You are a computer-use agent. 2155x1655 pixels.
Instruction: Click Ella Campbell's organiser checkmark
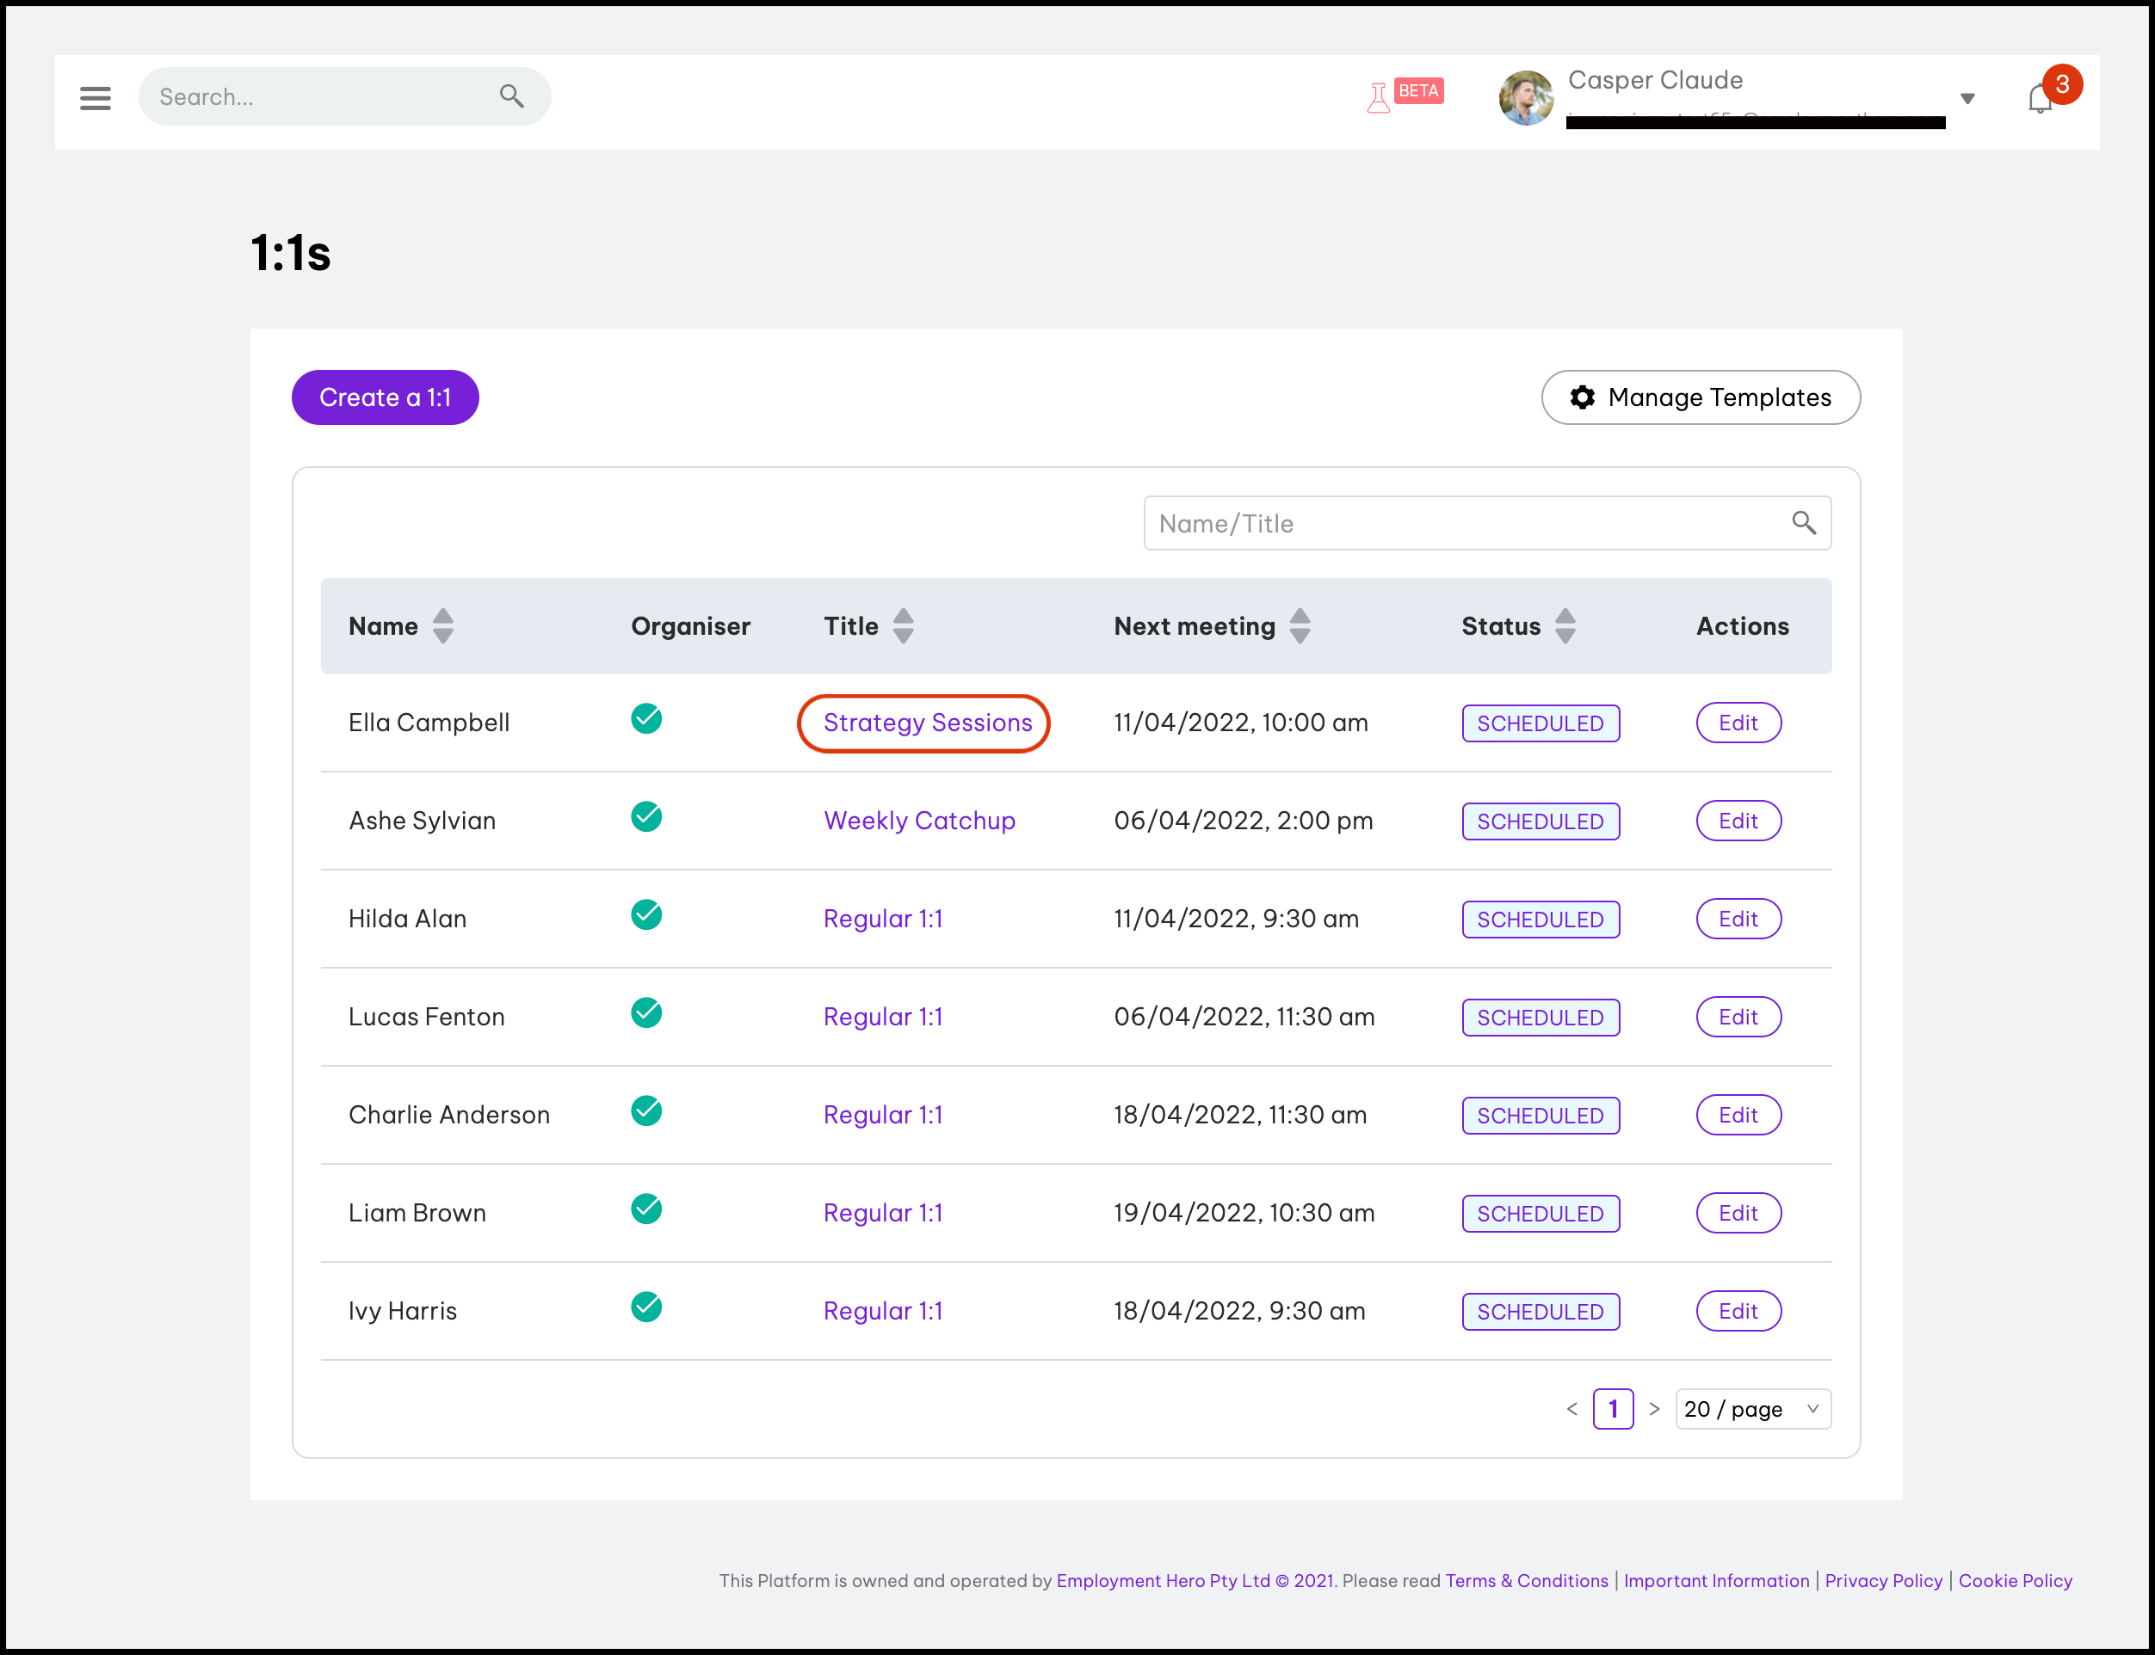(x=646, y=719)
